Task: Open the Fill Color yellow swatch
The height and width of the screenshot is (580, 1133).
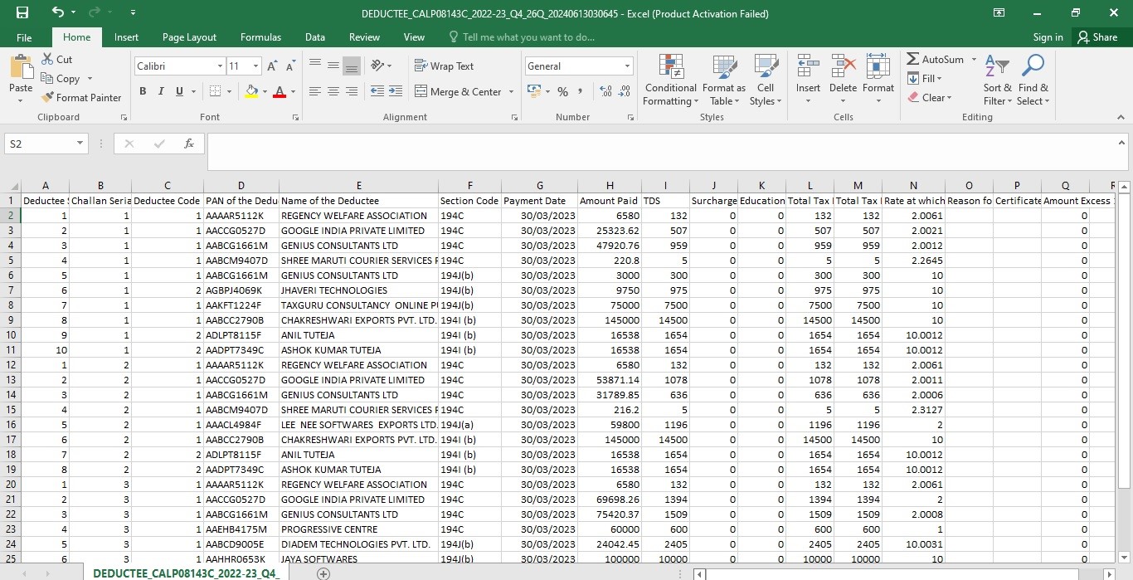Action: pyautogui.click(x=252, y=91)
